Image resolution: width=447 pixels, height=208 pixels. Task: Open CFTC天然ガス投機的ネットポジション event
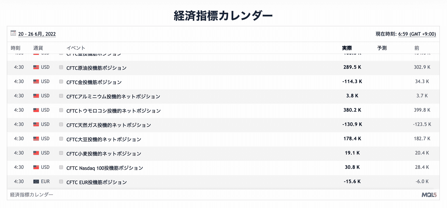(x=109, y=125)
